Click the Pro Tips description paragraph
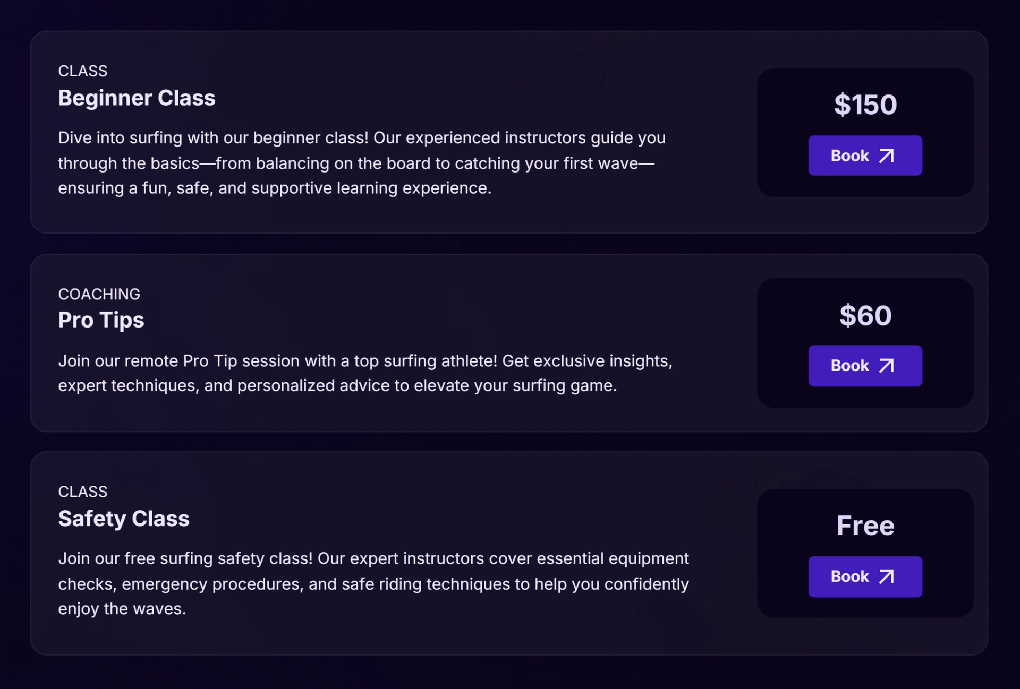 (365, 373)
